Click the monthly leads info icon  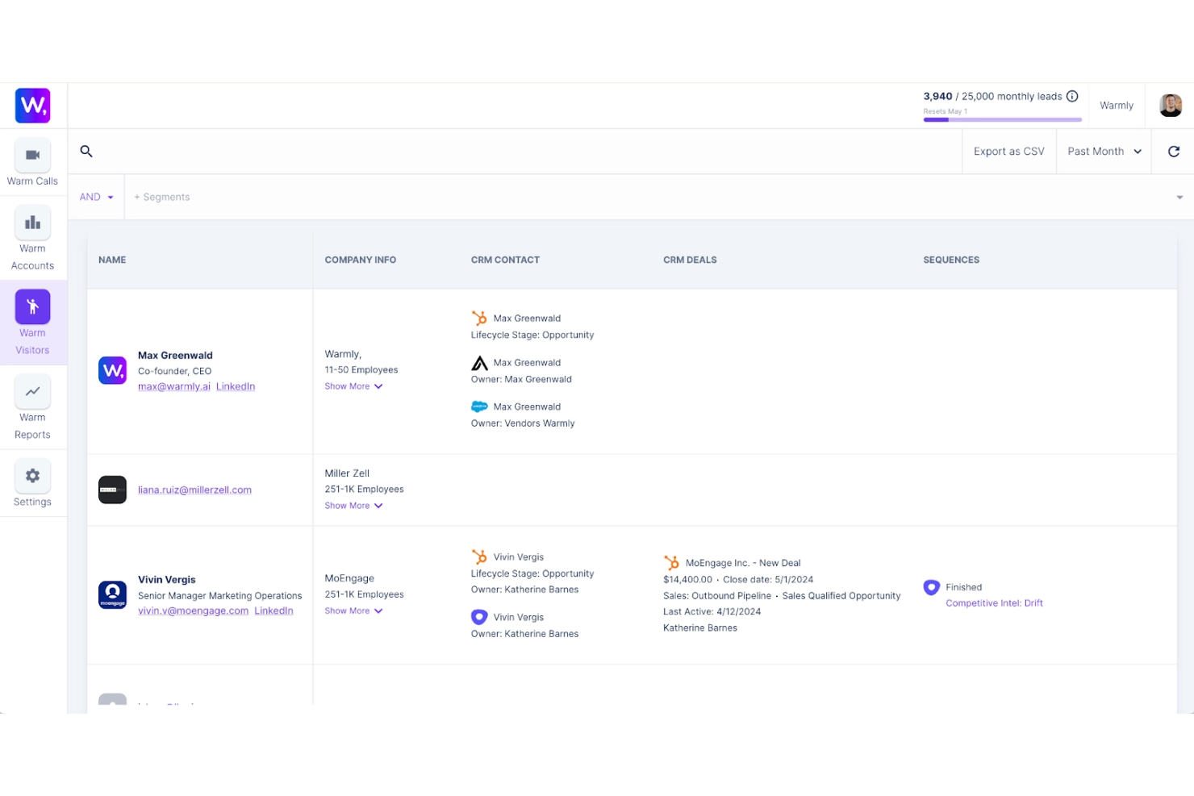[x=1072, y=96]
